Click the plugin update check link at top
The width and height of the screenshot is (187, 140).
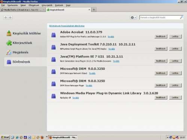(67, 26)
